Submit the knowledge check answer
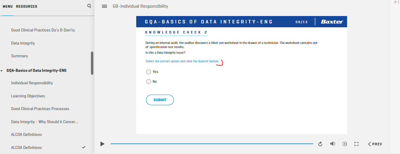 pos(160,100)
